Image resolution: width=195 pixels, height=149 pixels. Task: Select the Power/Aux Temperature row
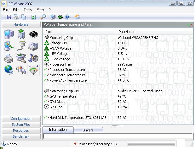pyautogui.click(x=118, y=80)
